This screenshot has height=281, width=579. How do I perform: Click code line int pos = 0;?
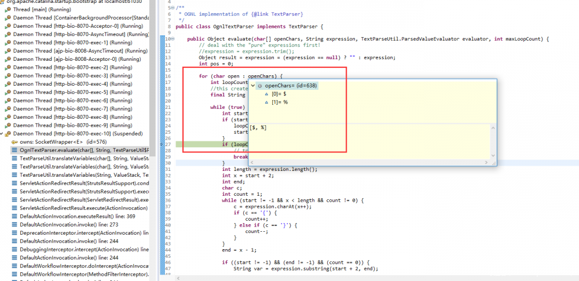pos(216,64)
